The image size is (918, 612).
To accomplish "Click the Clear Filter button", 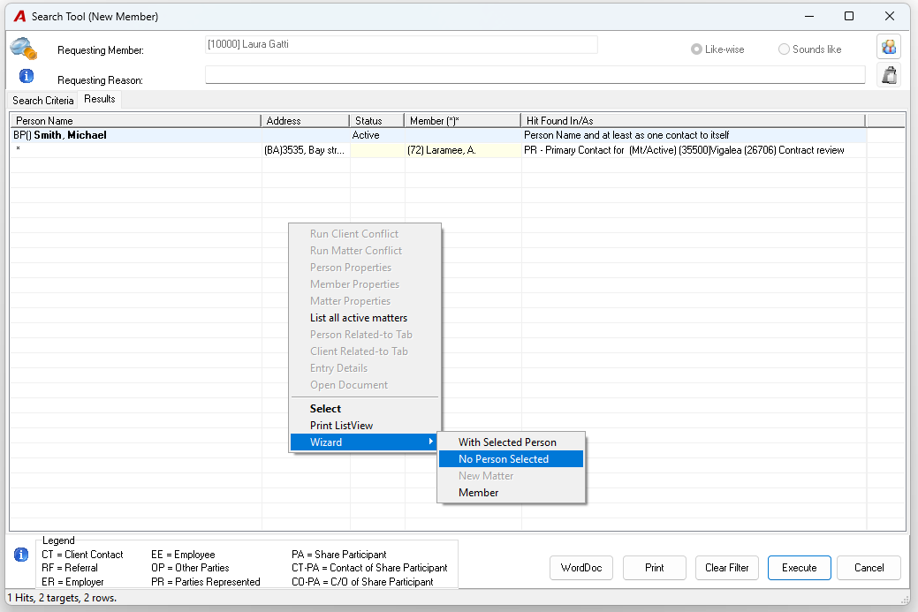I will point(726,568).
